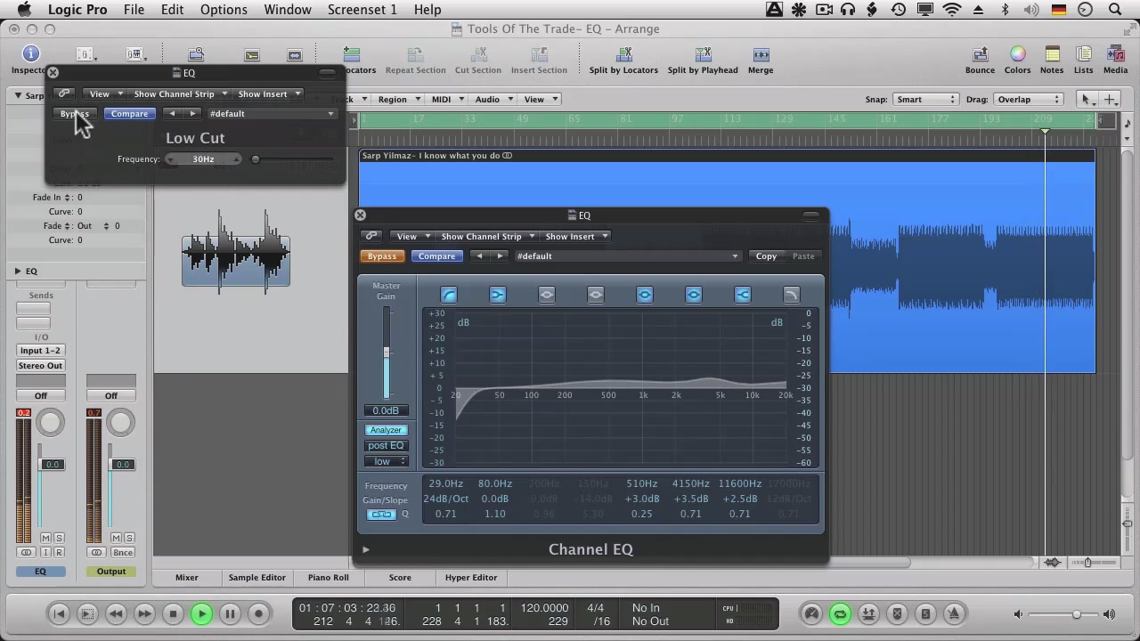
Task: Open the Snap Smart dropdown
Action: click(x=926, y=100)
